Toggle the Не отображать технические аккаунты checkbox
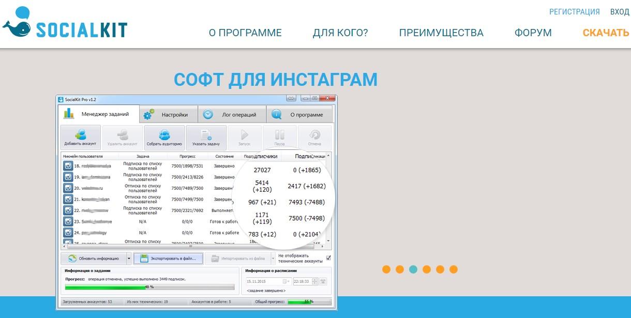 (x=328, y=258)
